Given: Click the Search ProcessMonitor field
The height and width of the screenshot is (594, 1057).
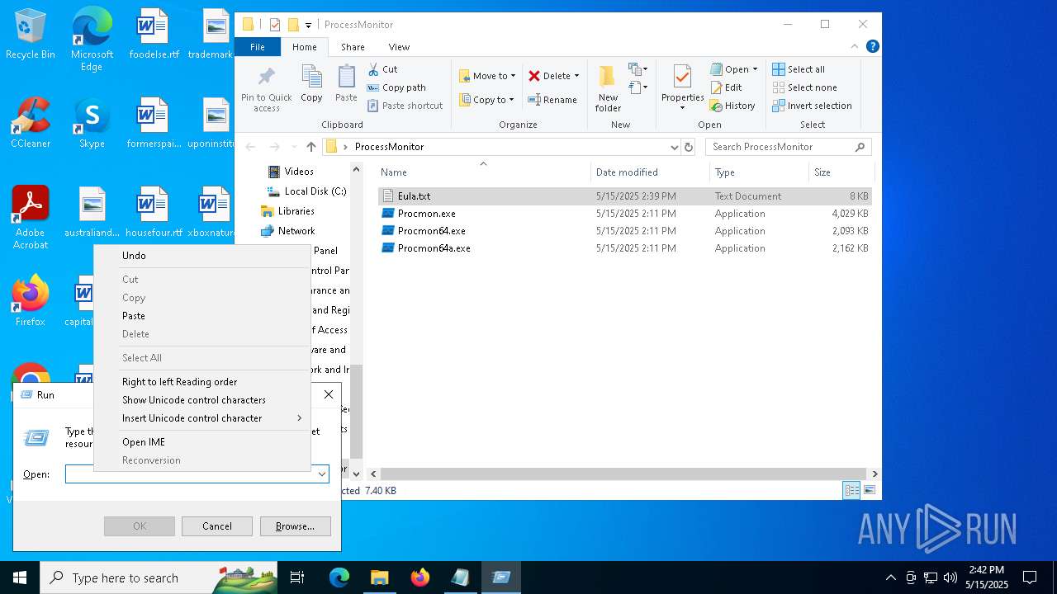Looking at the screenshot, I should point(789,147).
